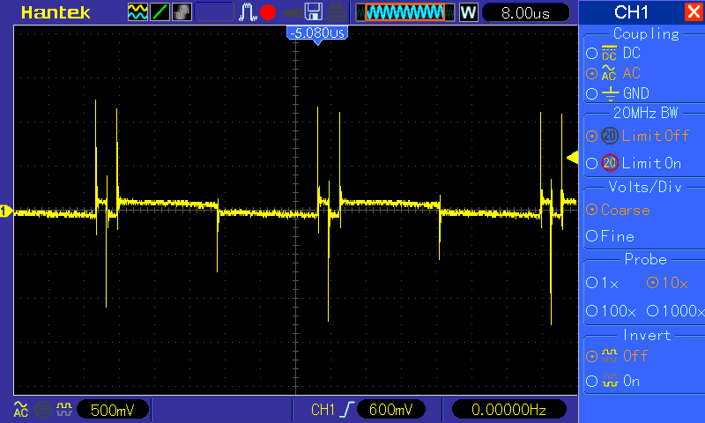This screenshot has width=705, height=423.
Task: Click the CH1 trigger source label
Action: (x=323, y=410)
